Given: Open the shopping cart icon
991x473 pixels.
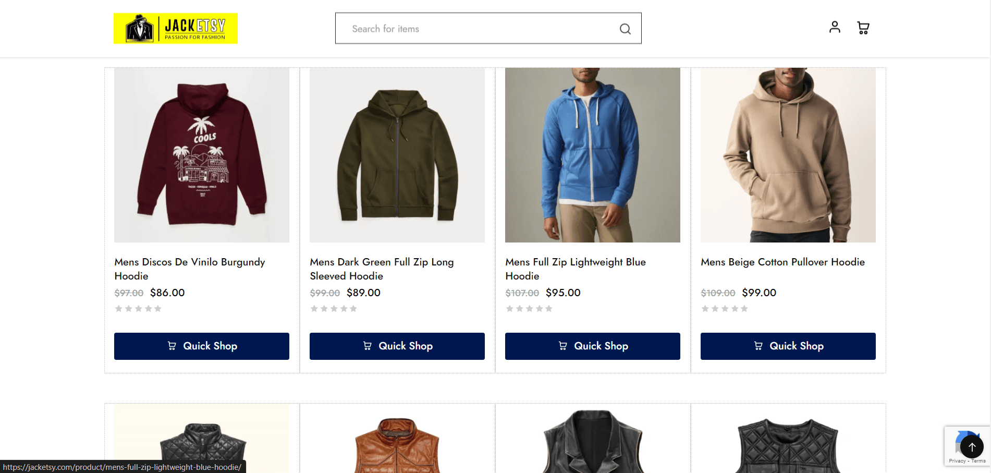Looking at the screenshot, I should 863,28.
